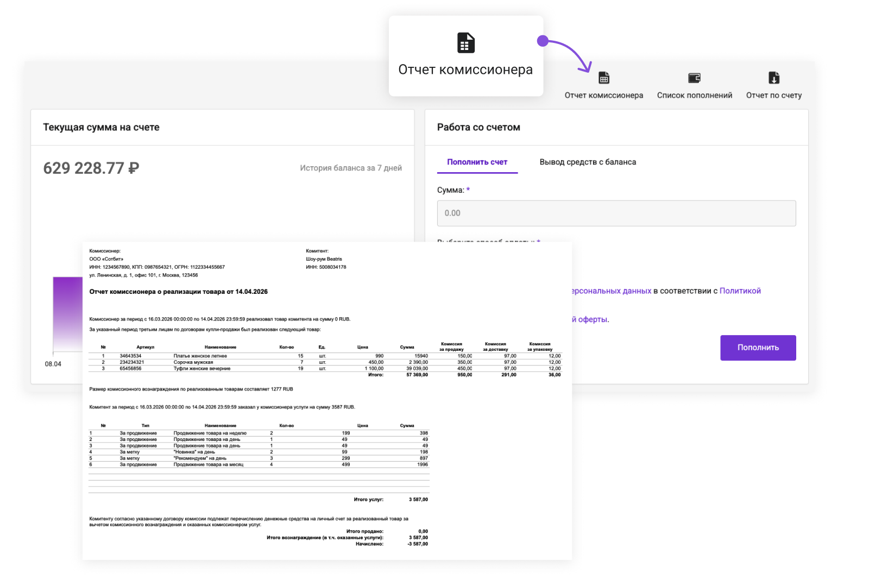Viewport: 869px width, 580px height.
Task: Click the Сорочка мужская row in report
Action: [x=193, y=362]
